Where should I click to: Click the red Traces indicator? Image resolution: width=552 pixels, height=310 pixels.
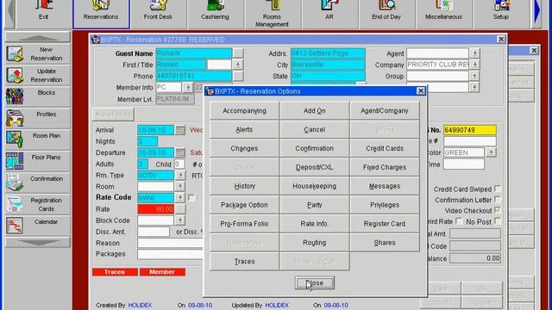115,272
